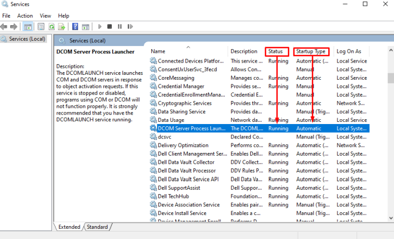Image resolution: width=394 pixels, height=239 pixels.
Task: Click the vertical scrollbar up arrow
Action: [390, 51]
